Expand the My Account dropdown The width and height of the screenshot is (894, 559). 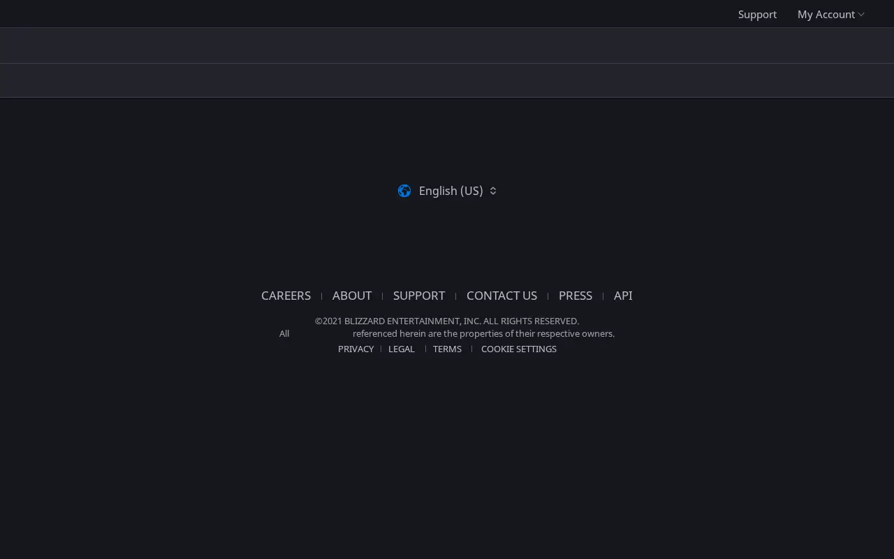coord(830,14)
